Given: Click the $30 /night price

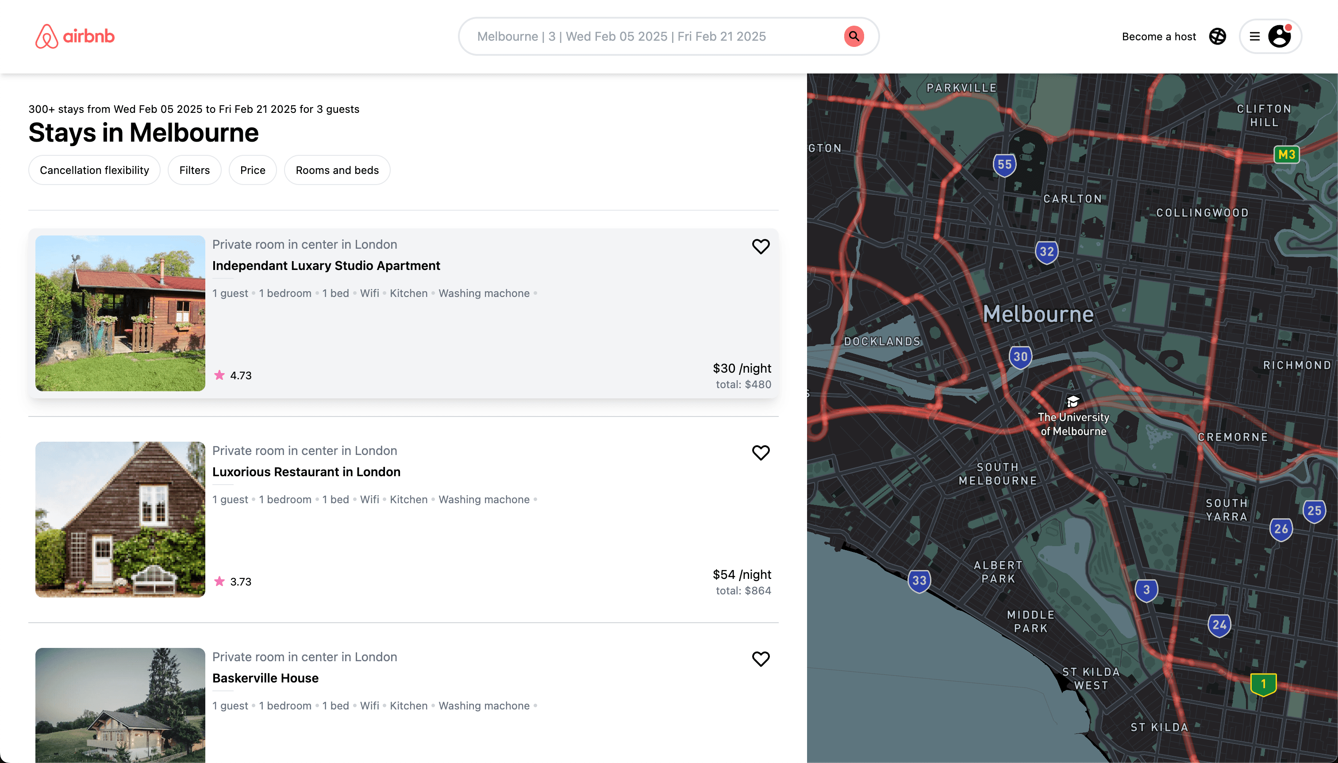Looking at the screenshot, I should point(741,368).
